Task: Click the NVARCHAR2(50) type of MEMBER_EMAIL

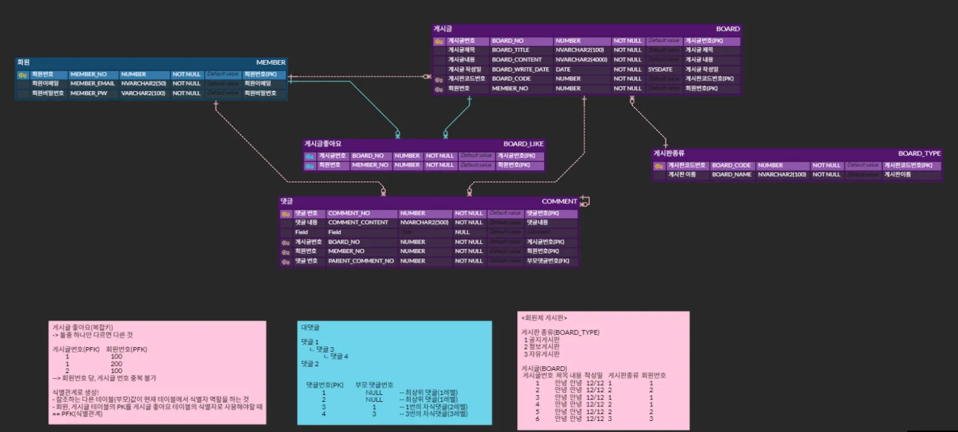Action: tap(144, 84)
